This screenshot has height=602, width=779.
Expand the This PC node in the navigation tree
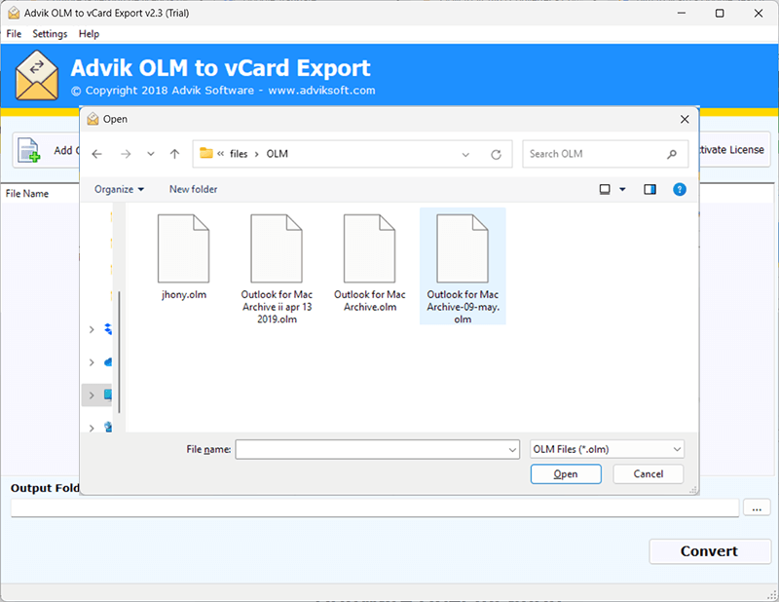[x=92, y=395]
